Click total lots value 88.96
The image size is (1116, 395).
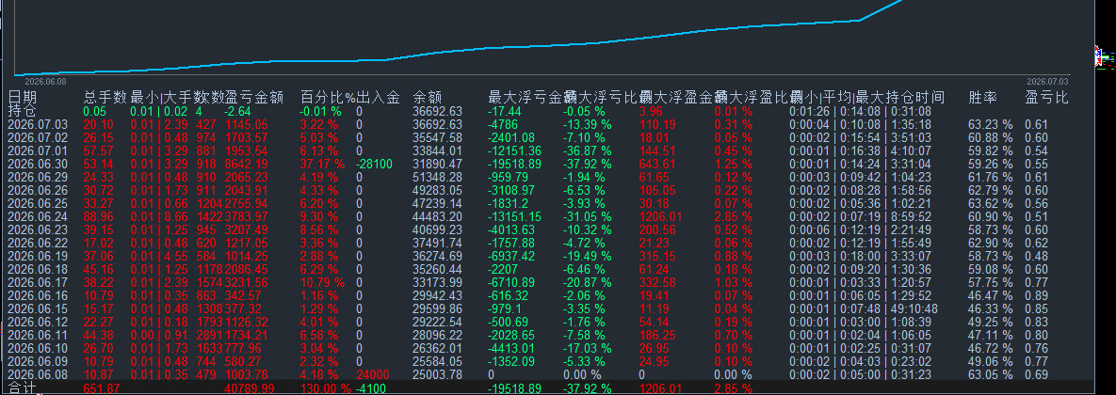point(98,216)
